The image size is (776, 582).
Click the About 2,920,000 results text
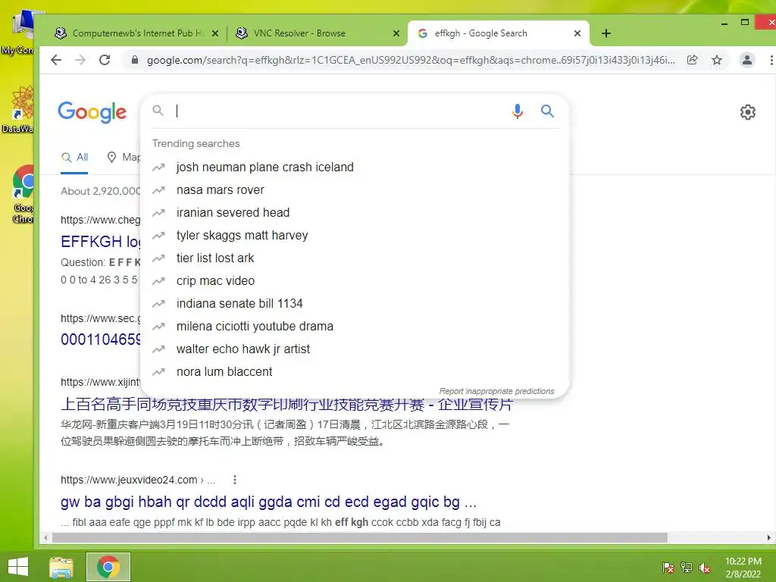point(101,191)
